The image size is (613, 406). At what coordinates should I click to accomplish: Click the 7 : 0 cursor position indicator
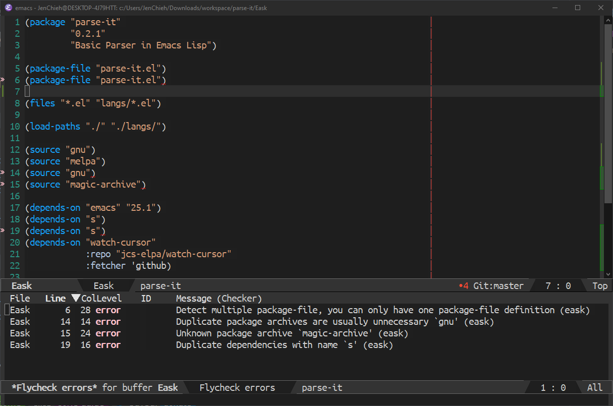click(558, 286)
